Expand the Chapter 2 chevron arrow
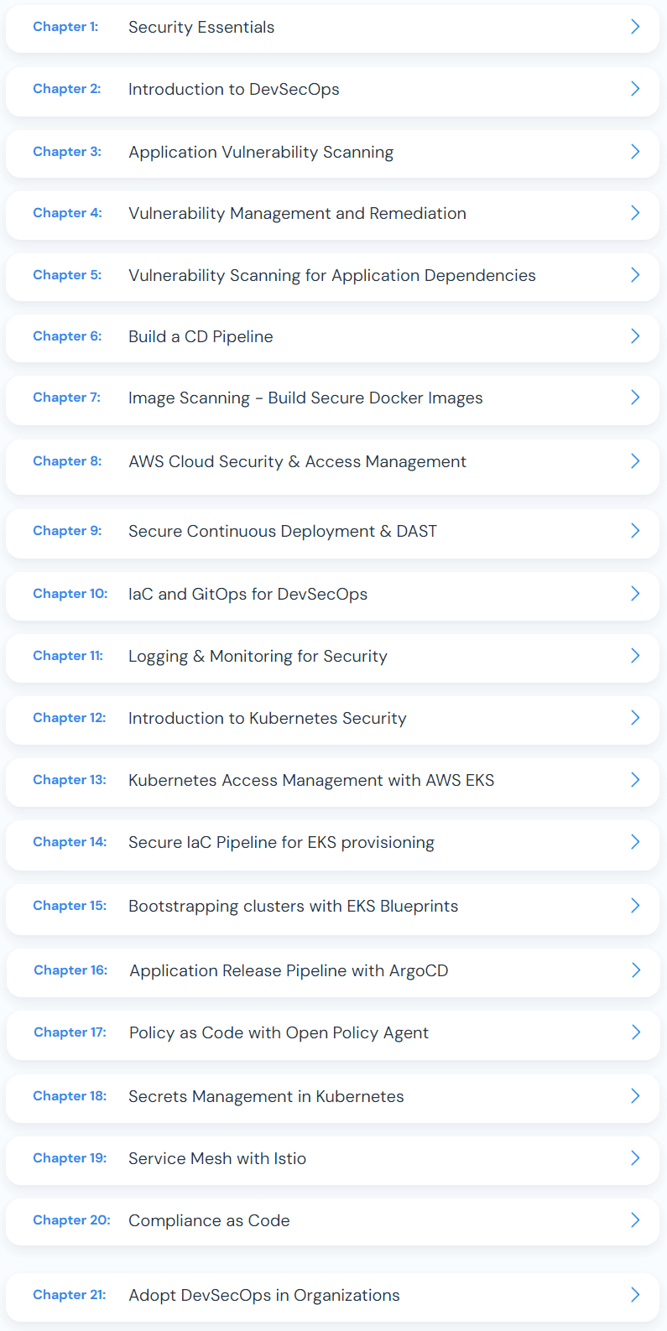 pyautogui.click(x=635, y=89)
